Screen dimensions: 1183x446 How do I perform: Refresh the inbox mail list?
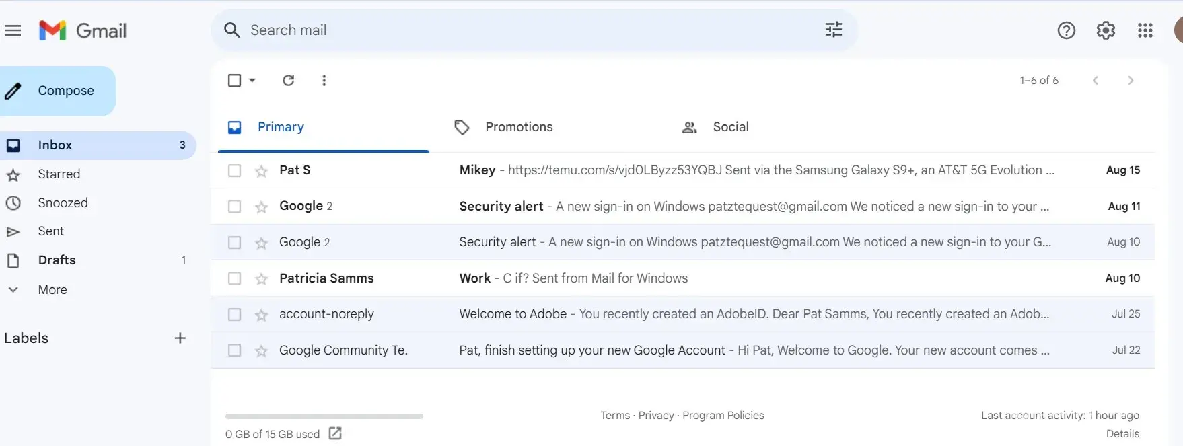288,81
